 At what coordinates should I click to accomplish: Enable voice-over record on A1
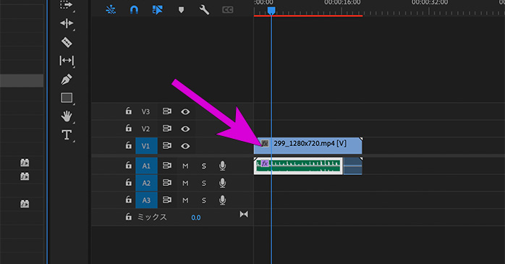pos(222,166)
